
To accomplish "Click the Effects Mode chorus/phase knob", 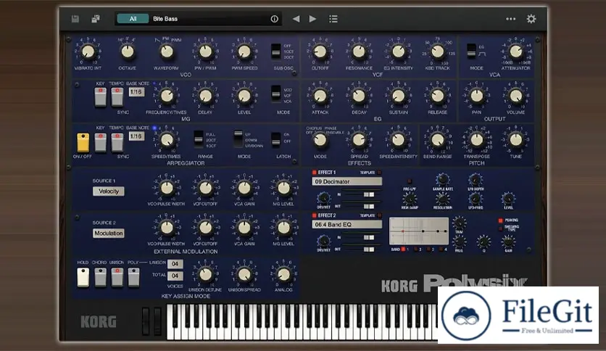I will [320, 140].
